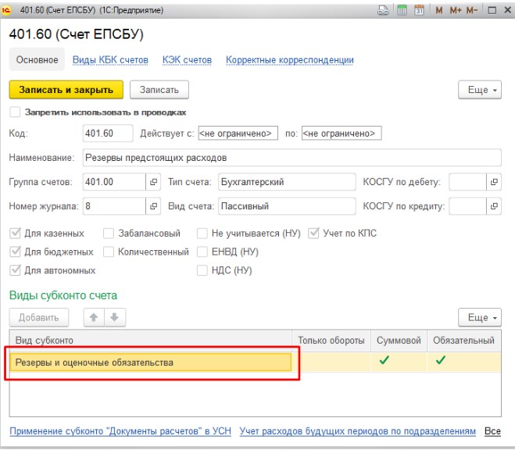Click the M+ memory add button

click(x=456, y=11)
